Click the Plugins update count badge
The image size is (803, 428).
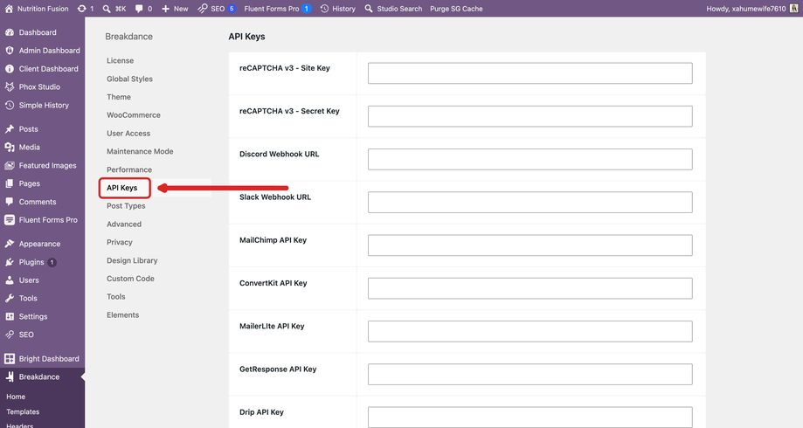(52, 262)
